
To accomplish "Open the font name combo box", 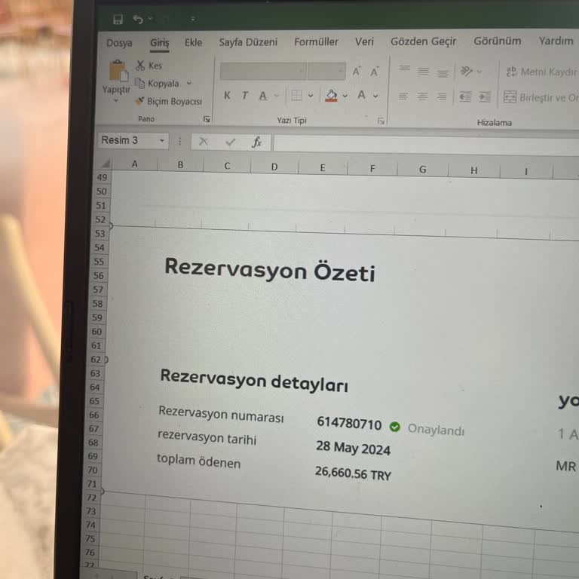I will [263, 71].
